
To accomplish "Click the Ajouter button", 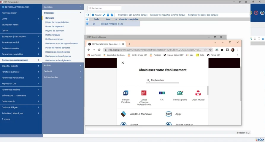I will pyautogui.click(x=96, y=15).
